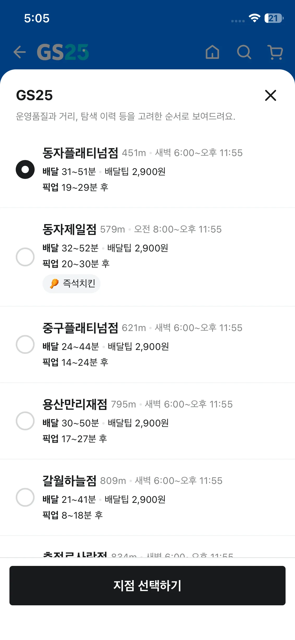Select the 동자제일점 radio button
Viewport: 295px width, 640px height.
click(25, 257)
